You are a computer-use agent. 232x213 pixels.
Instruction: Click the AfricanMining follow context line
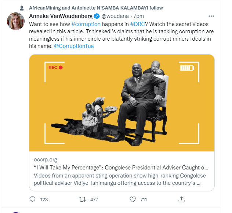[96, 8]
